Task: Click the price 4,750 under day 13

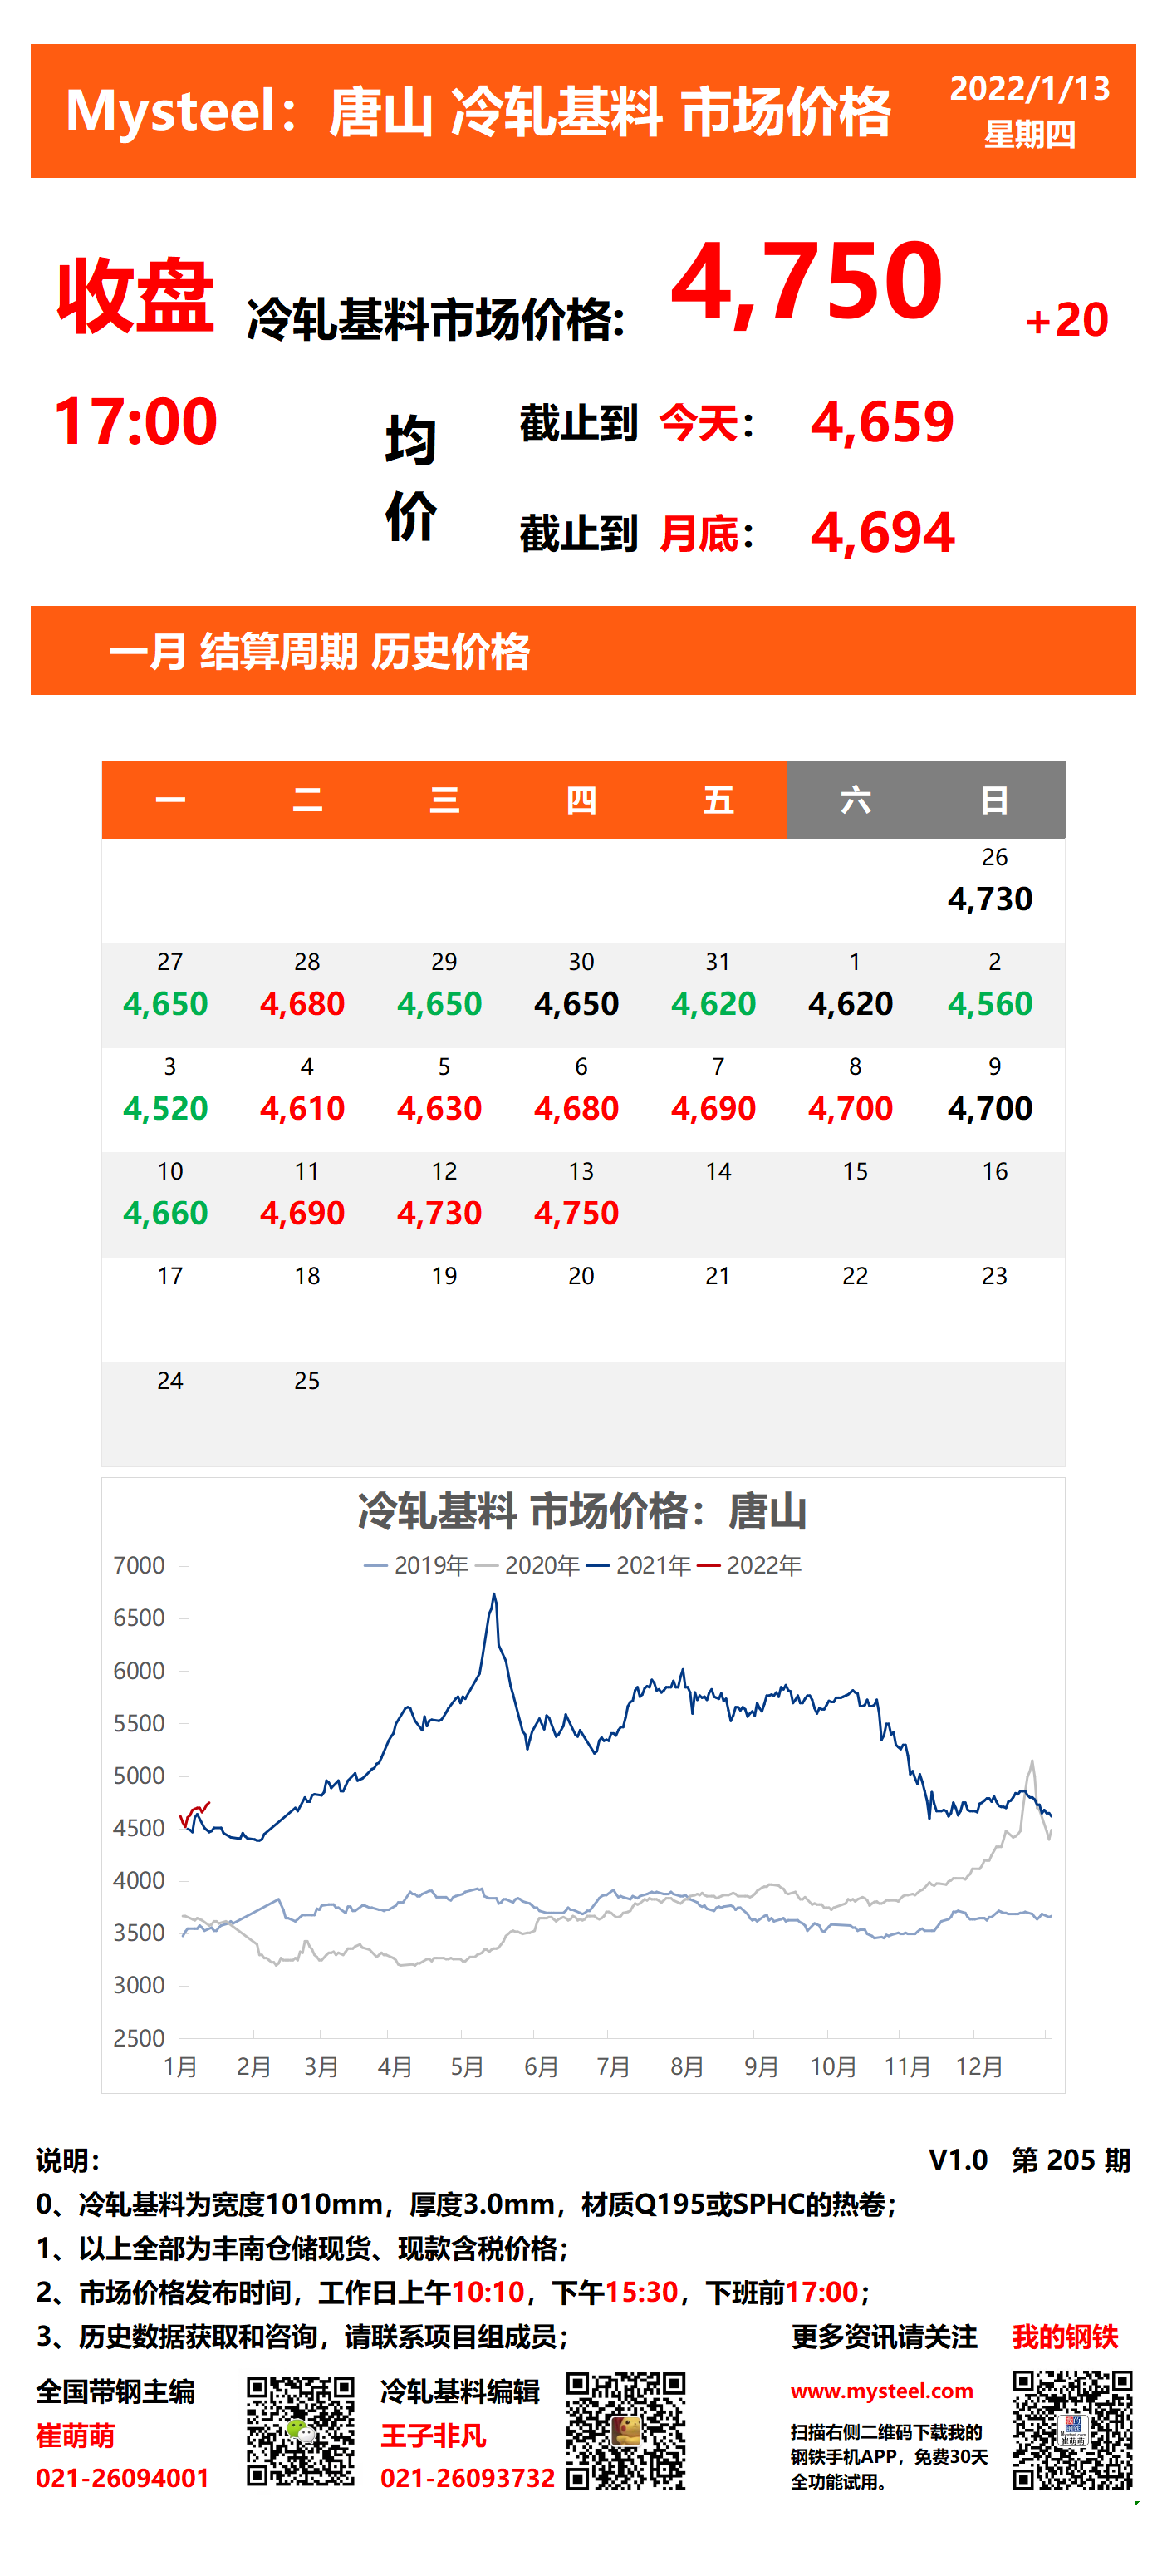Action: click(576, 1213)
